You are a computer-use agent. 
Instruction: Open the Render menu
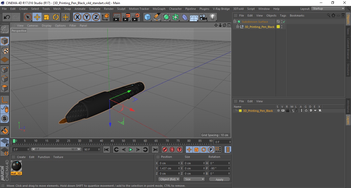(109, 9)
